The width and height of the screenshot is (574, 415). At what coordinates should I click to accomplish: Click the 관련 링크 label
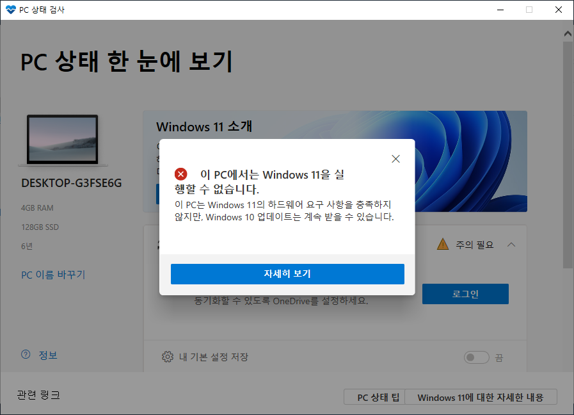[38, 395]
